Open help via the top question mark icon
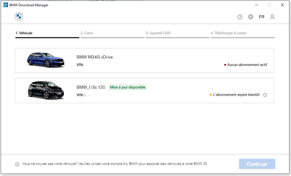291x176 pixels. tap(240, 17)
